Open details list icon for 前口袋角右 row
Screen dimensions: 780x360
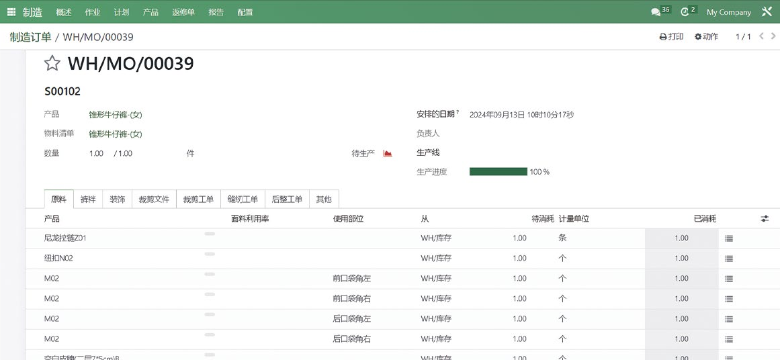729,299
